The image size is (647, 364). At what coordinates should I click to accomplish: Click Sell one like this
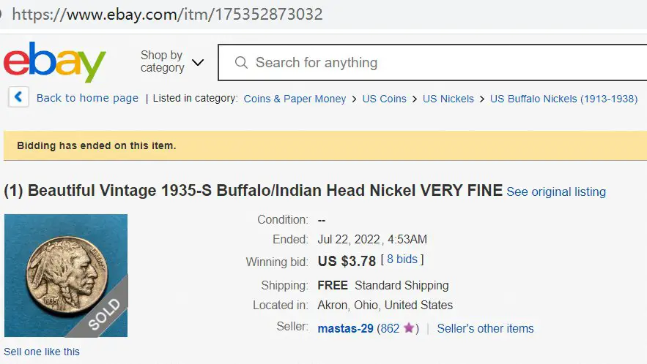(x=42, y=352)
